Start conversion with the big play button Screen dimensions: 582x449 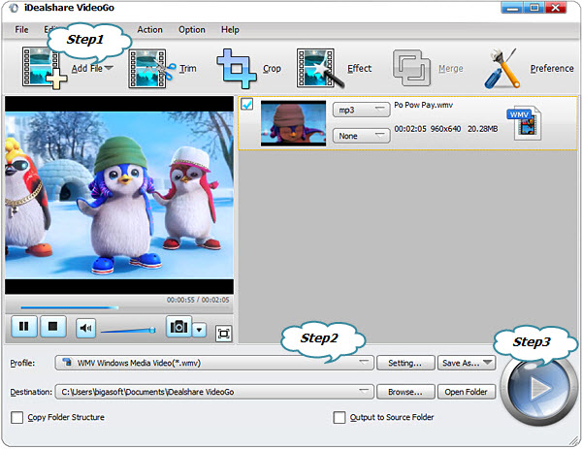[x=537, y=389]
